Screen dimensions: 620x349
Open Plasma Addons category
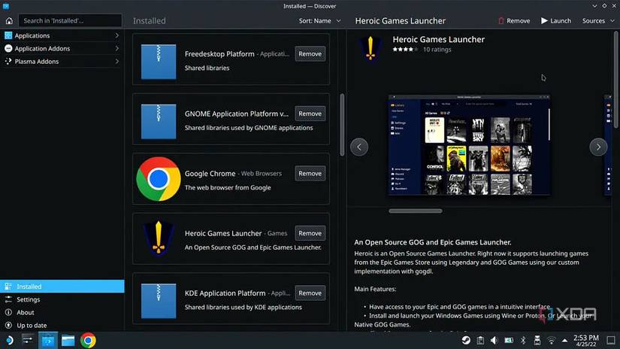tap(62, 62)
